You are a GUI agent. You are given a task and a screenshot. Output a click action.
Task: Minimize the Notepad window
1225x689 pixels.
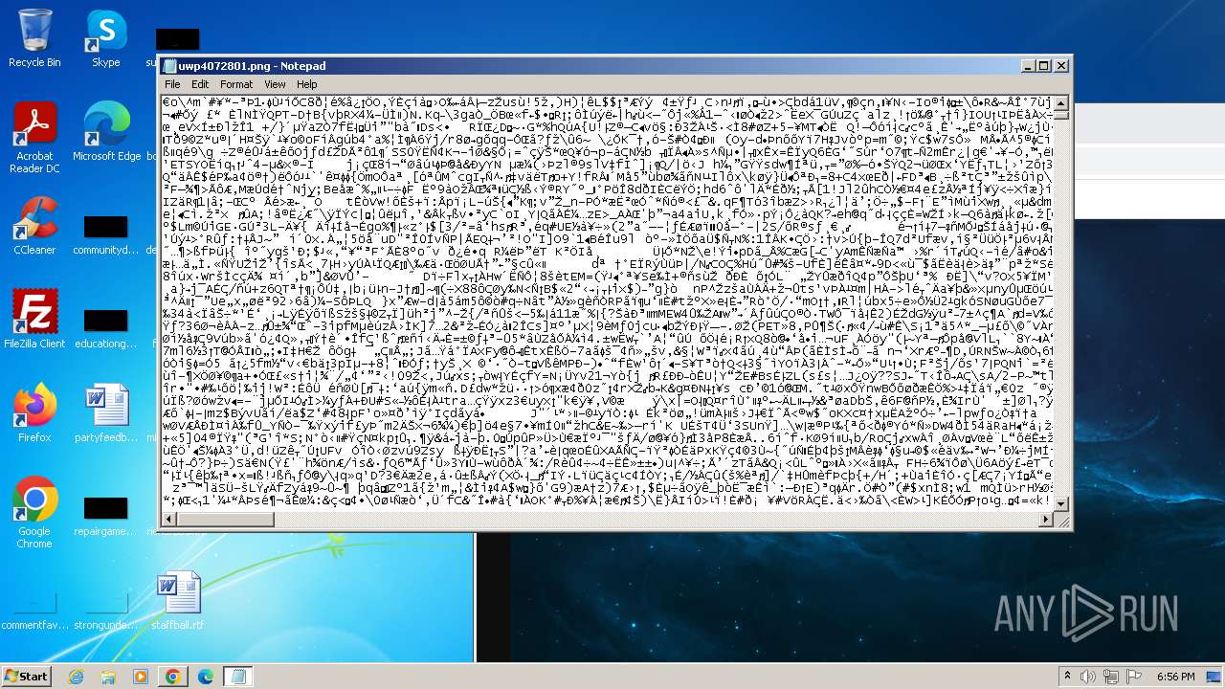click(x=1029, y=66)
